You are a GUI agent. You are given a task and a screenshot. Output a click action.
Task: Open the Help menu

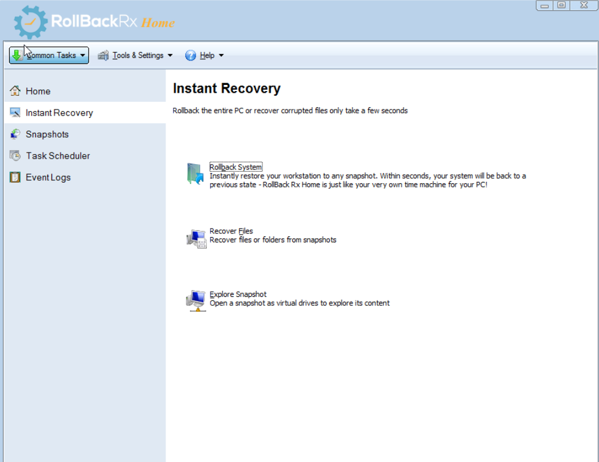pos(204,56)
